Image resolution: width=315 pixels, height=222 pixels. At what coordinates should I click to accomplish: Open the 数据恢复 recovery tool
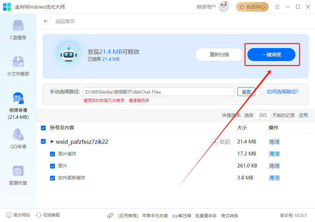coord(18,175)
